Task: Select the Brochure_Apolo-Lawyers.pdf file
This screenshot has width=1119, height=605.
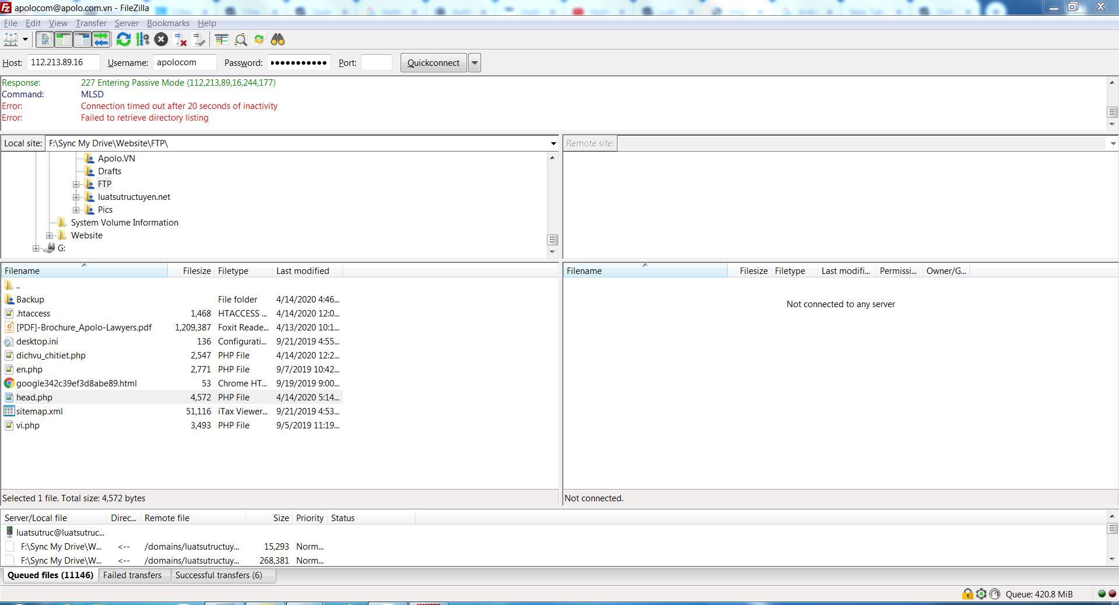Action: coord(171,328)
